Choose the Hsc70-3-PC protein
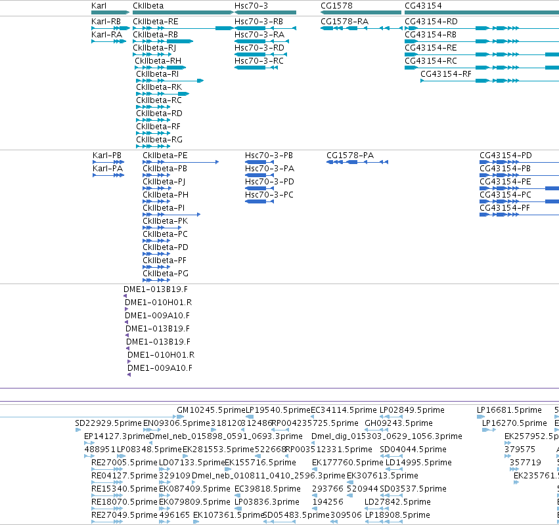This screenshot has width=559, height=525. 269,195
